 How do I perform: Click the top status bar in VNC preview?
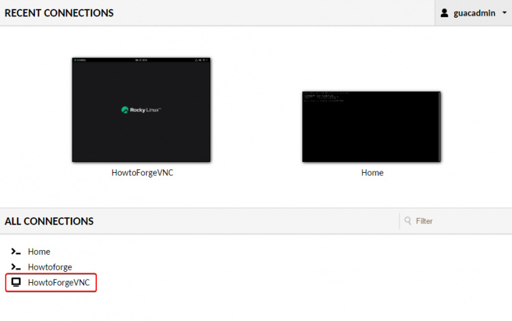141,60
